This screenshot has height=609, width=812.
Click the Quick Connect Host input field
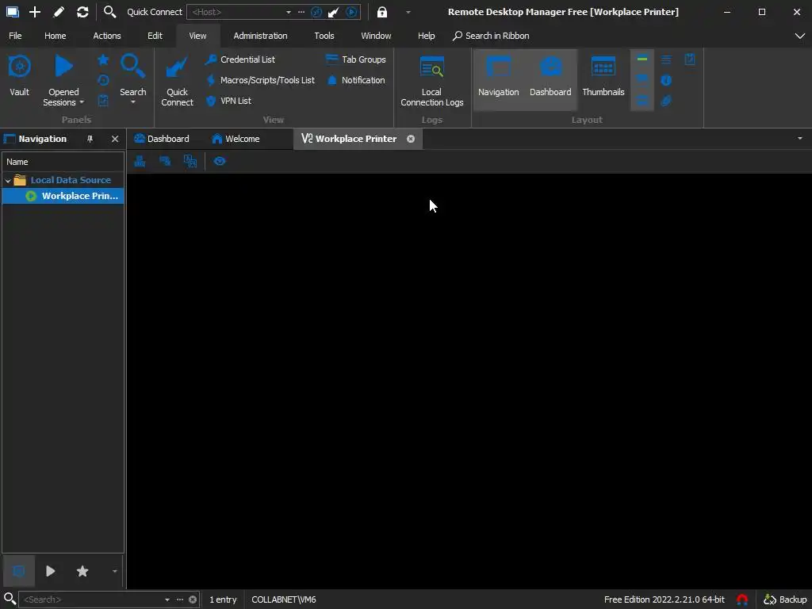click(236, 12)
